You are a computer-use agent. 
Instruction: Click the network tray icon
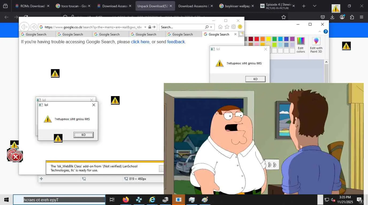327,200
